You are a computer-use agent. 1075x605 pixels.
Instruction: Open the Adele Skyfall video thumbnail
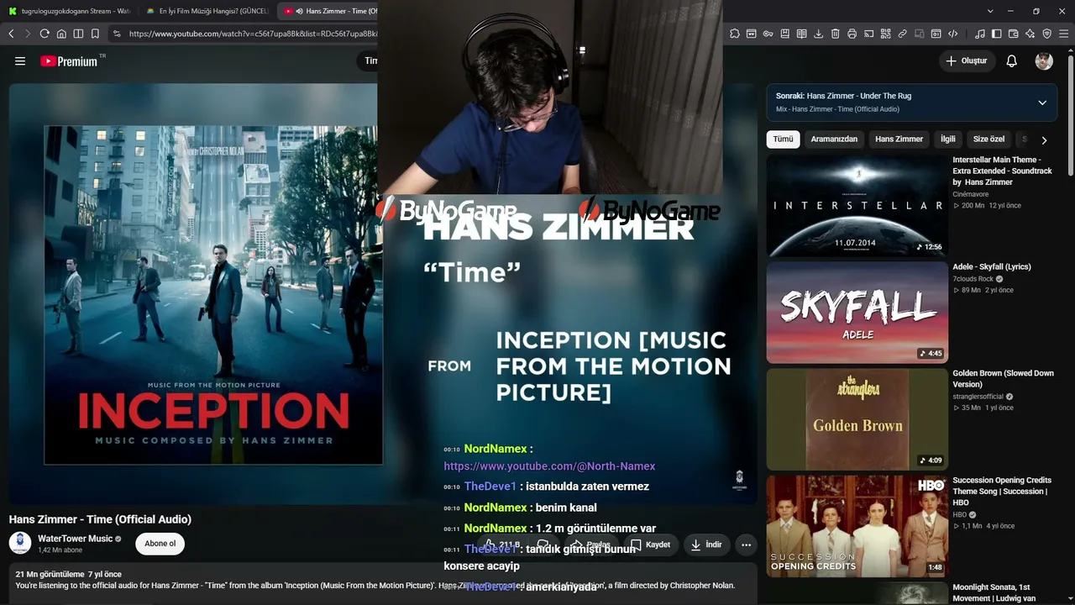[857, 313]
